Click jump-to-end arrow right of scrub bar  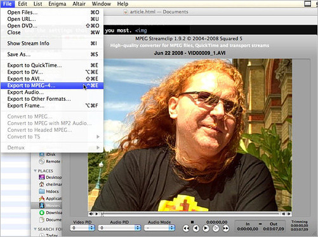click(x=289, y=214)
